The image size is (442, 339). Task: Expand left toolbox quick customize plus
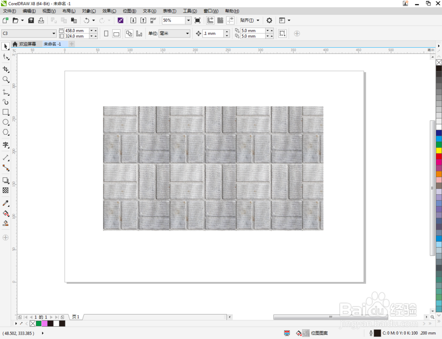[x=5, y=237]
